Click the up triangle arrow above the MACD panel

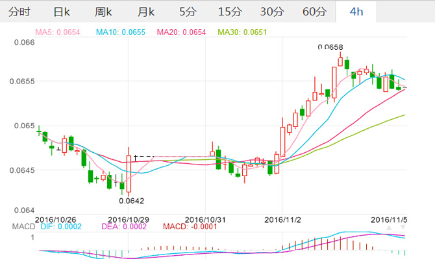(x=389, y=227)
